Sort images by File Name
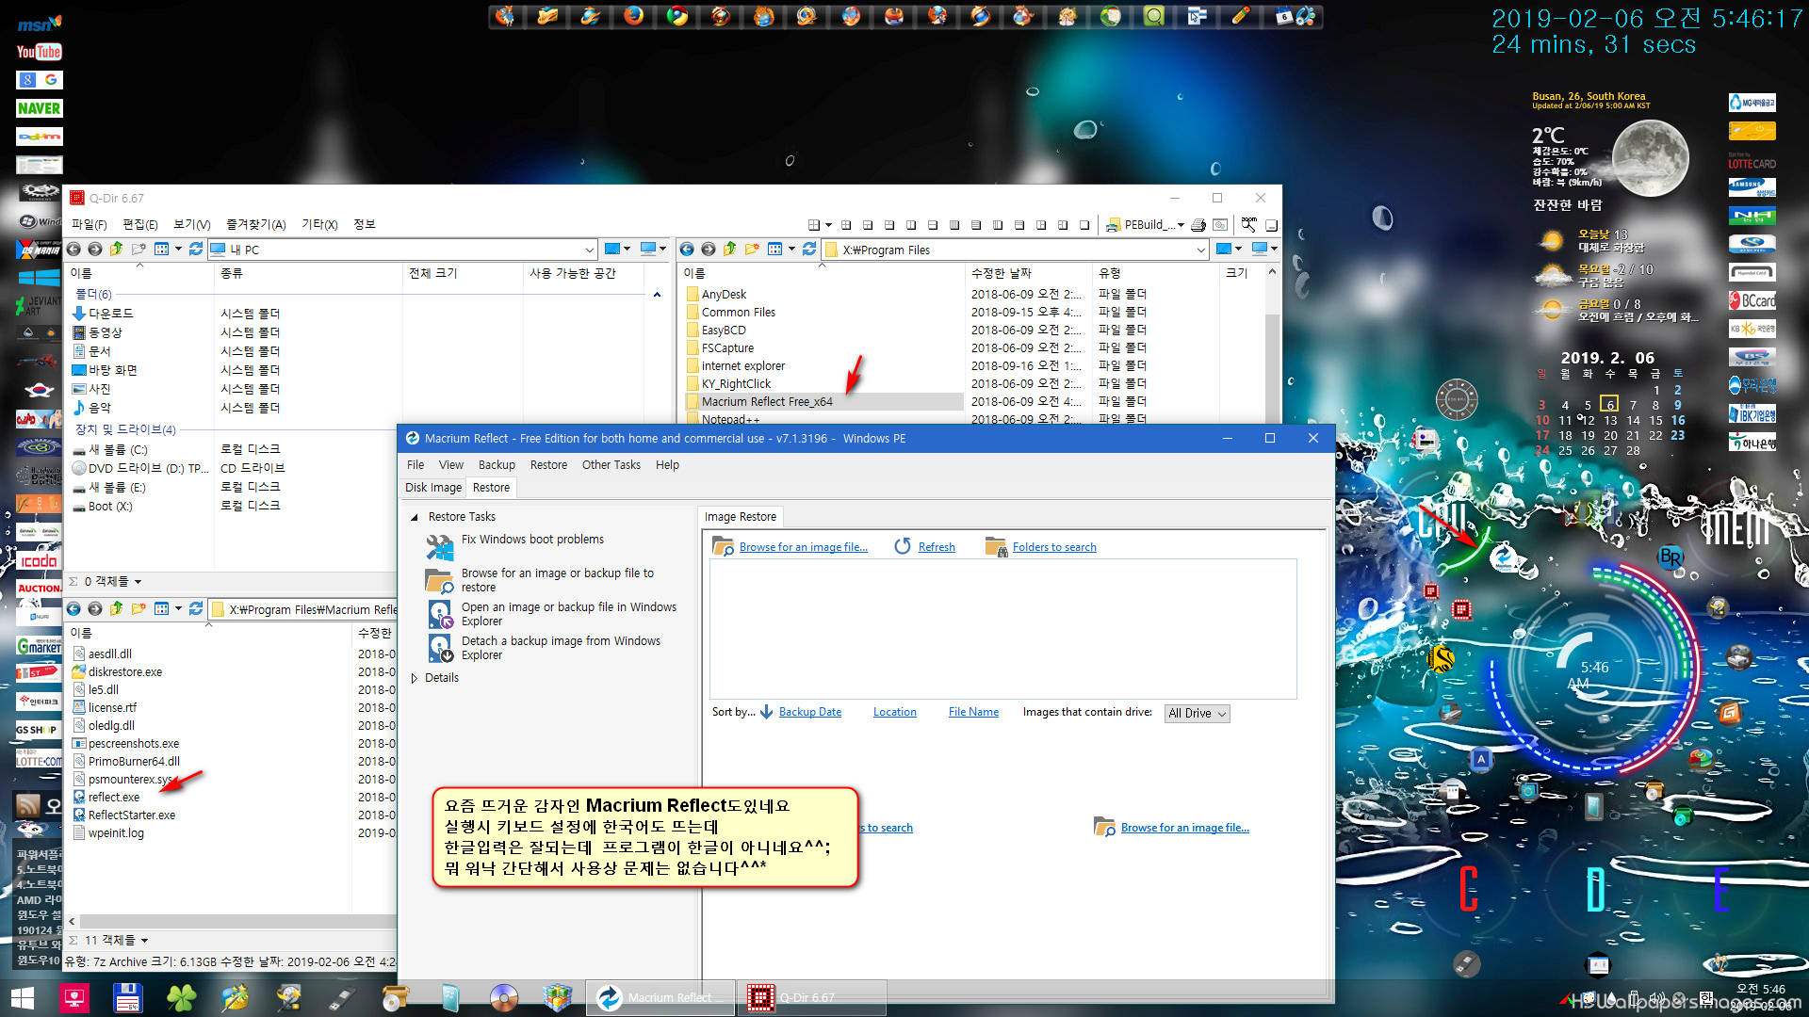Screen dimensions: 1809x1017 973,712
